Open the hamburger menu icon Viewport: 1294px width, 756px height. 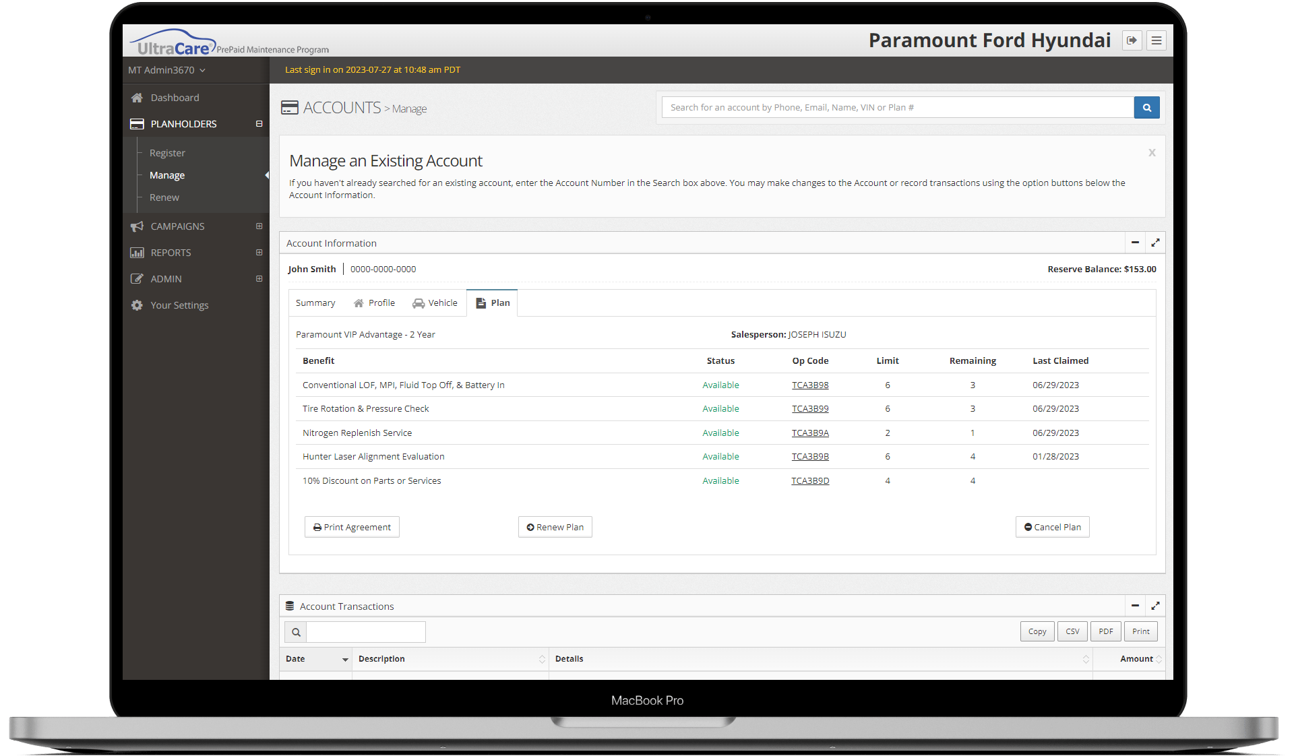(x=1157, y=40)
